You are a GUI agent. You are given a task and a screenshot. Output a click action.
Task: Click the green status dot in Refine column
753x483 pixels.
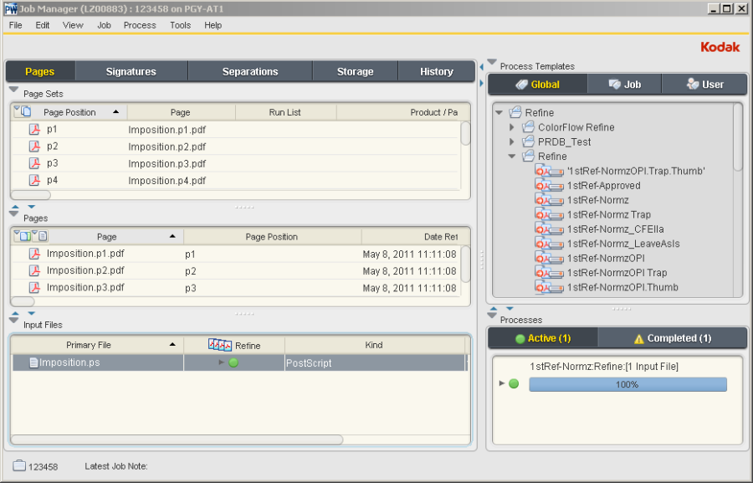pyautogui.click(x=233, y=362)
